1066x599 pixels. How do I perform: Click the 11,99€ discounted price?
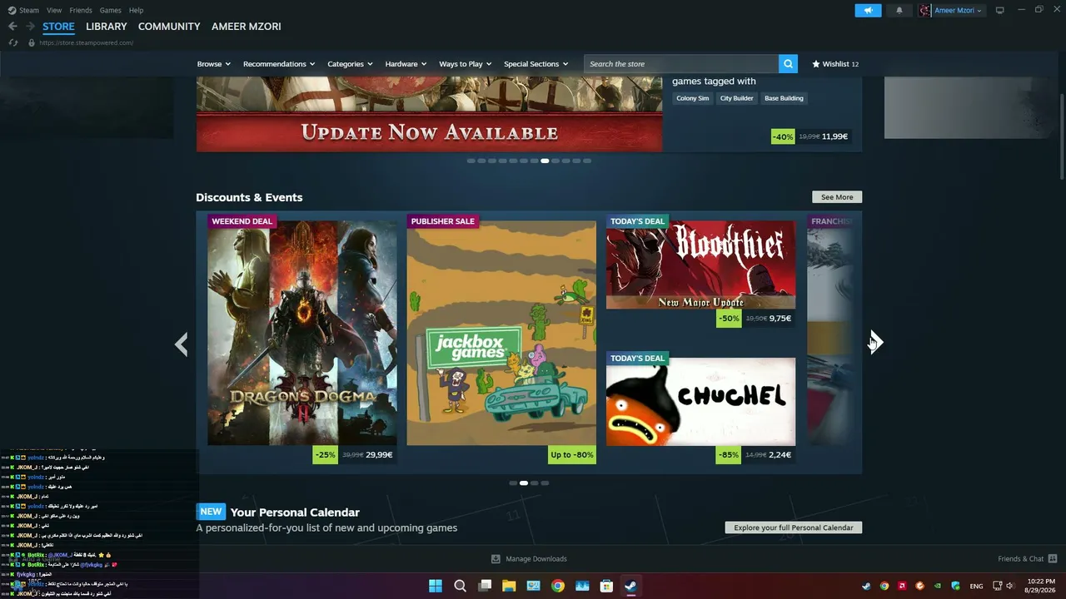click(834, 136)
